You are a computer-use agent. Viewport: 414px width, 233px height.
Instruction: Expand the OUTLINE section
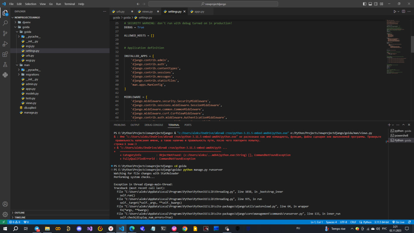point(60,213)
